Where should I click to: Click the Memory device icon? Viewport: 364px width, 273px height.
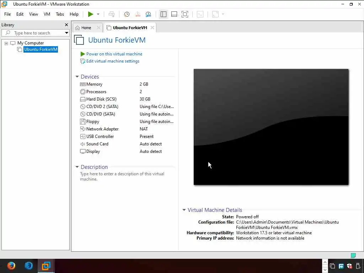pos(82,84)
